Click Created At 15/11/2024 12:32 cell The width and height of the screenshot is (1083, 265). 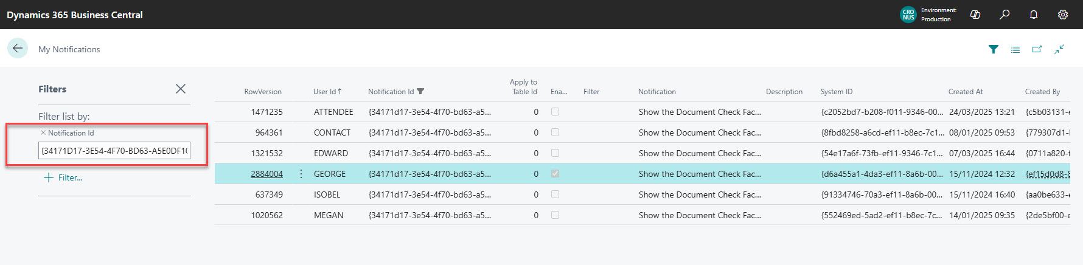982,174
